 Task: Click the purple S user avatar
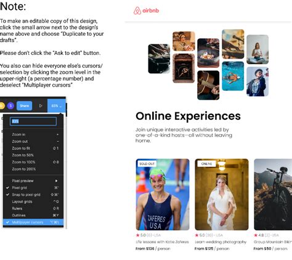coord(10,106)
